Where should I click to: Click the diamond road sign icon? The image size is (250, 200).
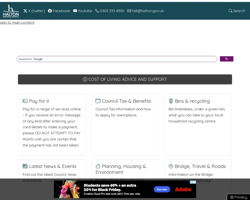pyautogui.click(x=171, y=166)
